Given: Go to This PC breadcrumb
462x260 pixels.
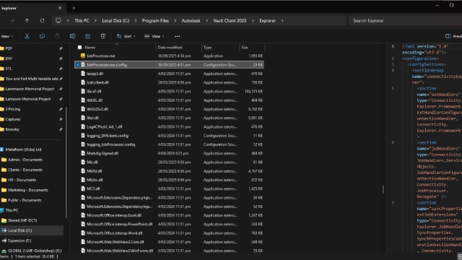Looking at the screenshot, I should click(82, 21).
